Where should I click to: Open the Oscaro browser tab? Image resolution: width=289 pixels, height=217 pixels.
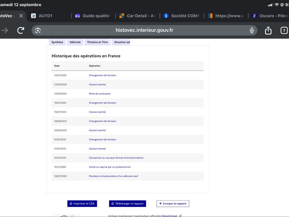pos(269,16)
